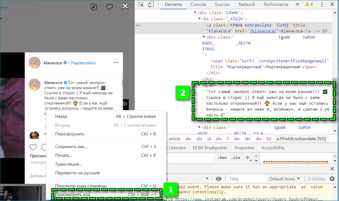
Task: Open Instagram activity heart icon
Action: click(x=109, y=7)
